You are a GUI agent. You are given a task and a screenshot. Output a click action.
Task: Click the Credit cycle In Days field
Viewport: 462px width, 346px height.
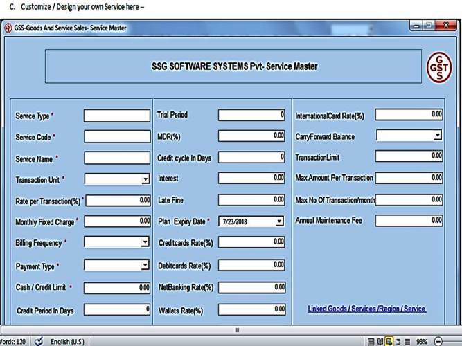(x=251, y=157)
